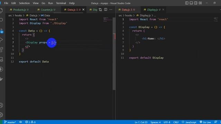Open the Terminal menu
The height and width of the screenshot is (124, 221).
click(61, 3)
